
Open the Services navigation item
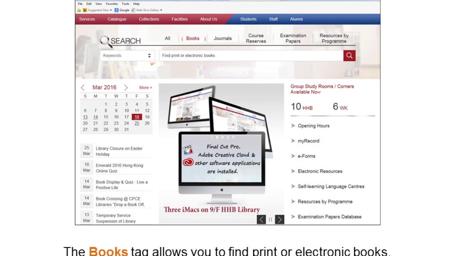tap(87, 19)
